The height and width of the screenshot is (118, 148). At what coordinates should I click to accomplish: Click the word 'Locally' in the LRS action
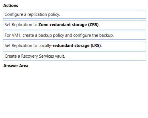(45, 46)
